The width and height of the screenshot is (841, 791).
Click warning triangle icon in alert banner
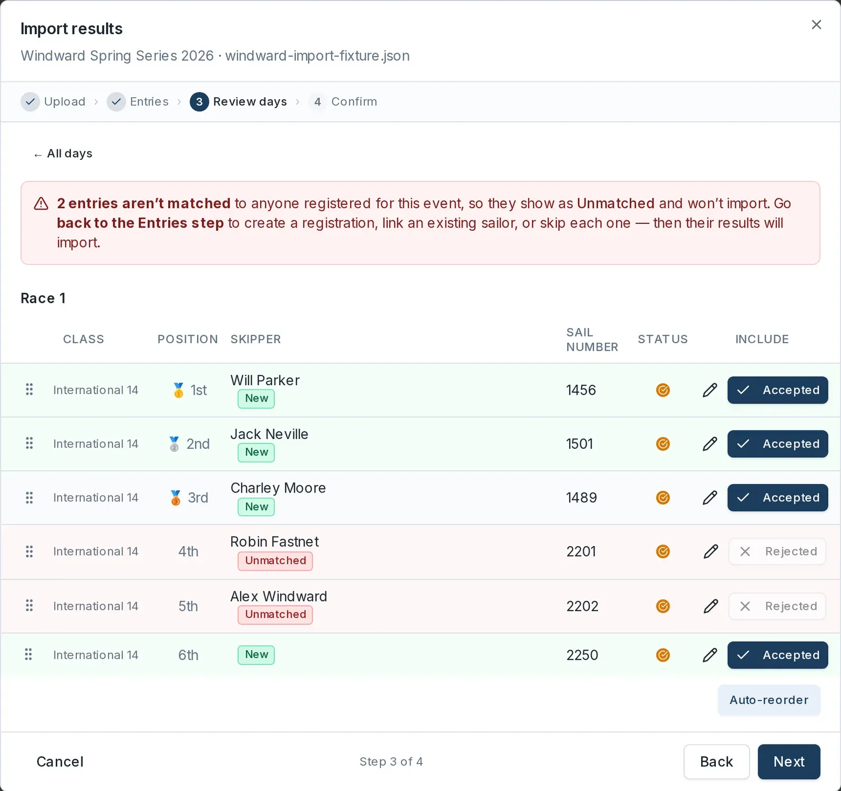click(41, 203)
